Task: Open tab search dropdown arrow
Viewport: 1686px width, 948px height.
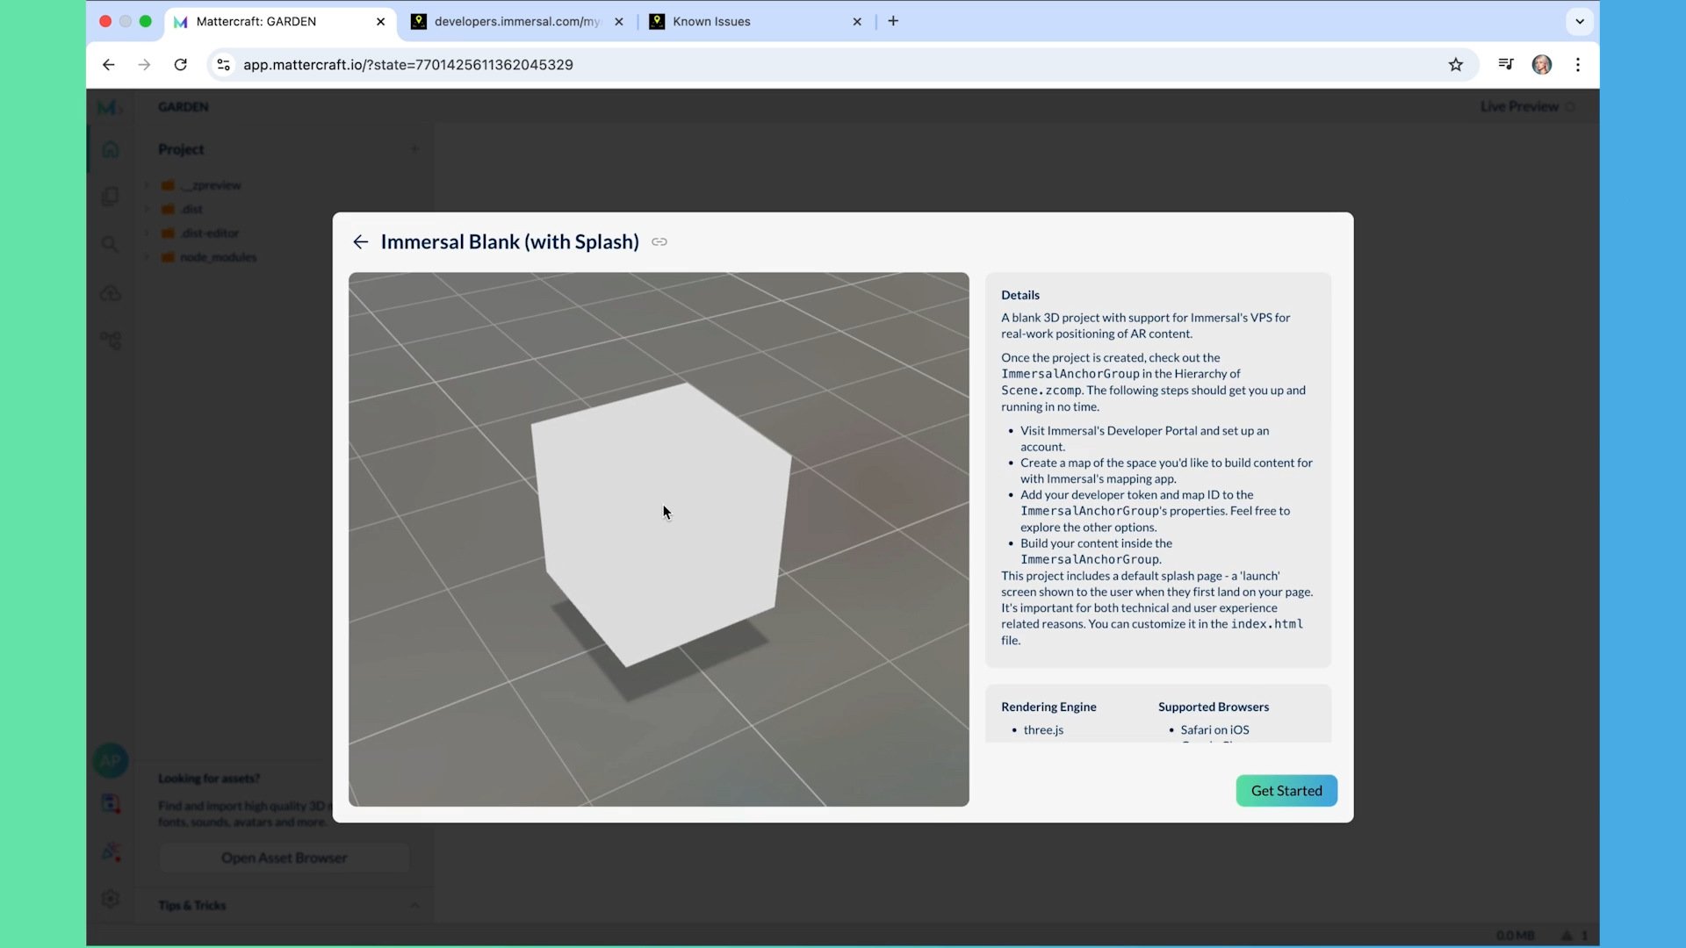Action: click(1580, 22)
